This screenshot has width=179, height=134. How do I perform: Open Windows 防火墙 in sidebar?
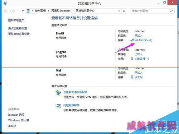(x=19, y=120)
